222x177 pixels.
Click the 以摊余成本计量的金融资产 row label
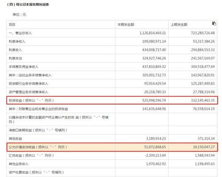click(x=59, y=119)
